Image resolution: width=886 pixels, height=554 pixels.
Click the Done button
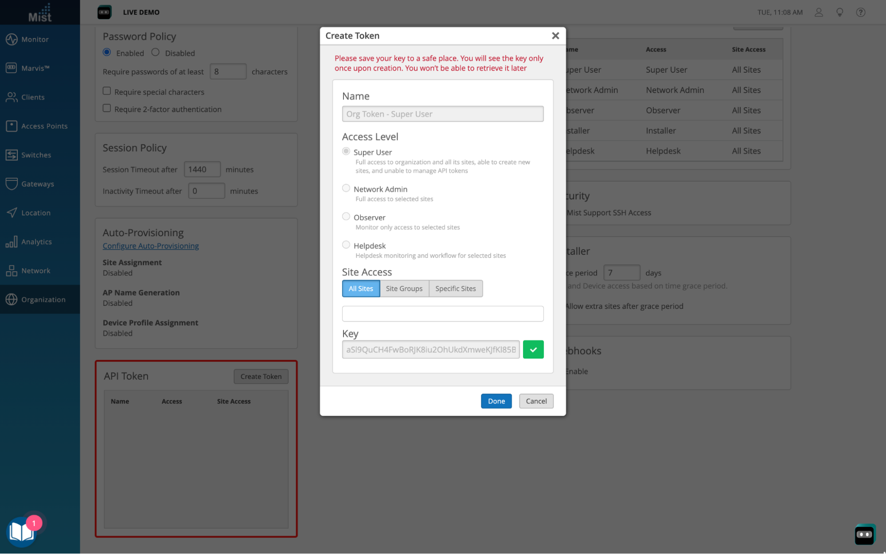coord(496,401)
